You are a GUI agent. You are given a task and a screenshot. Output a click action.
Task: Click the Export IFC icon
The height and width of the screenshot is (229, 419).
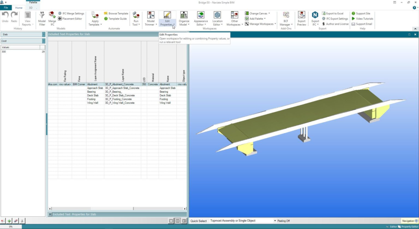[x=315, y=18]
